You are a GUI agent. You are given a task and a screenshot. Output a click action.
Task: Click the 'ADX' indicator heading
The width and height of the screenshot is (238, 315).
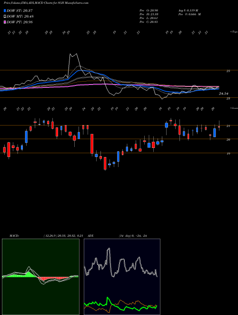tap(91, 236)
